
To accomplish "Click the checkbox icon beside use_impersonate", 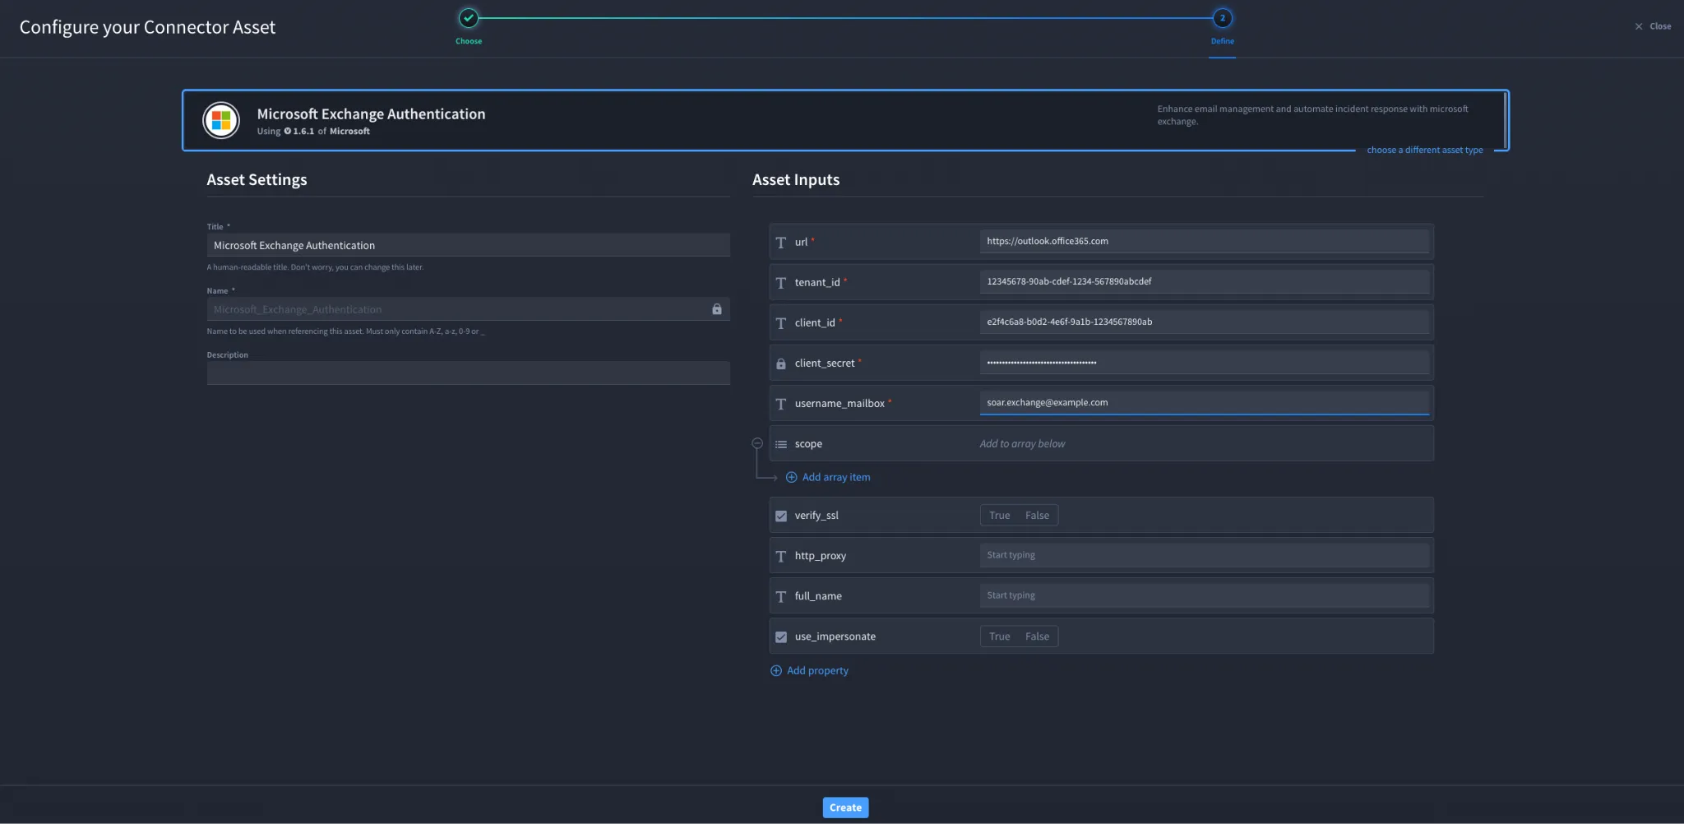I will click(x=781, y=637).
